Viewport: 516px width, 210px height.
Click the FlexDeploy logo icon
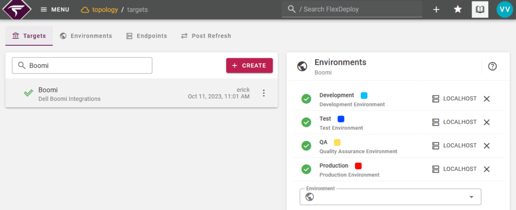point(17,10)
